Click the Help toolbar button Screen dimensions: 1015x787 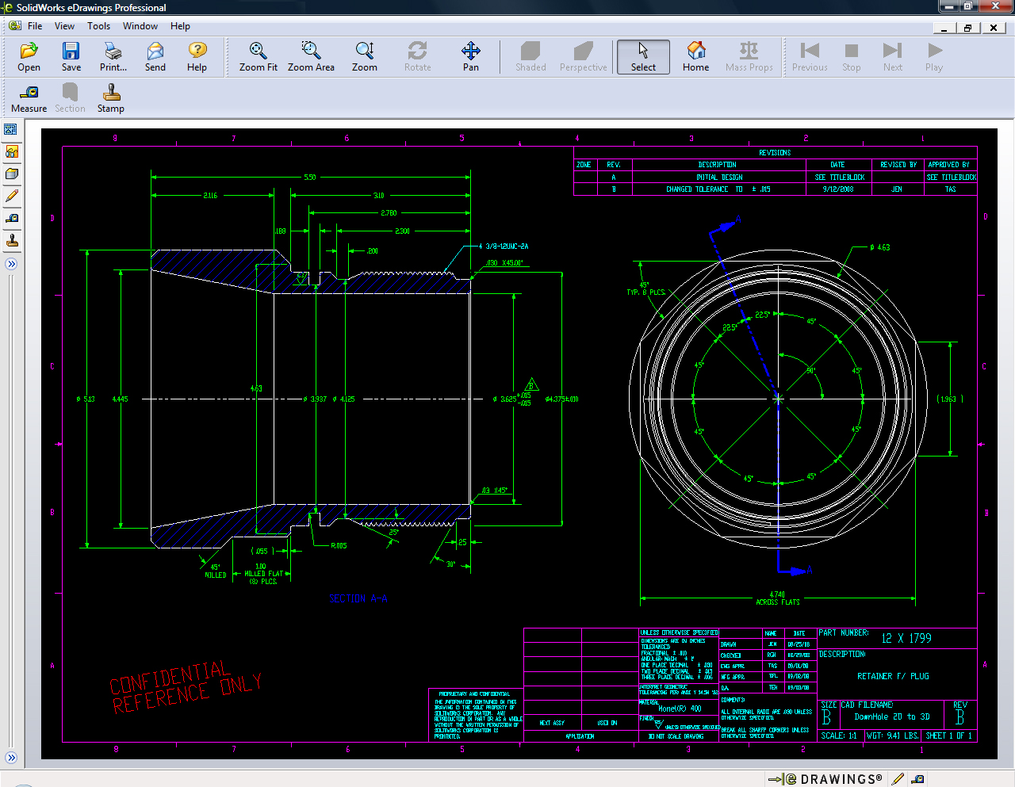197,56
